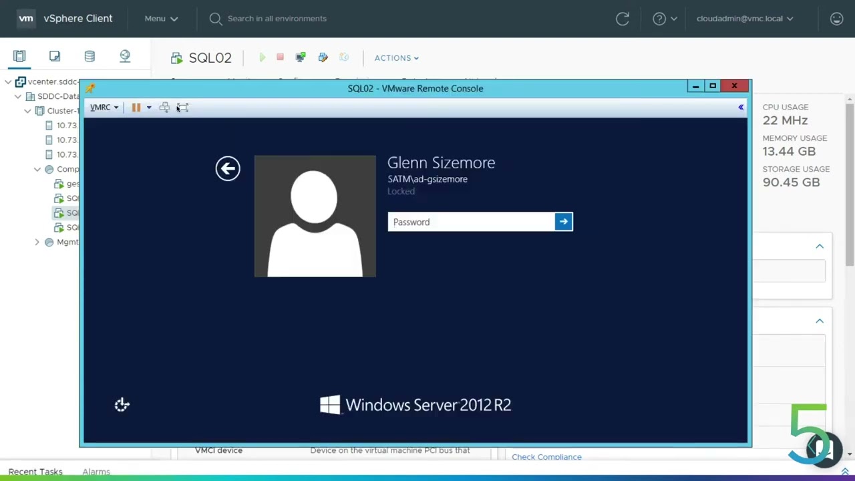Enter full screen via VMRC toolbar icon

click(182, 108)
